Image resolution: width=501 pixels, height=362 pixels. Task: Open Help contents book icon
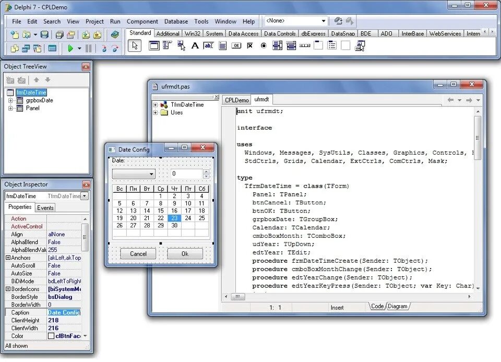[115, 34]
